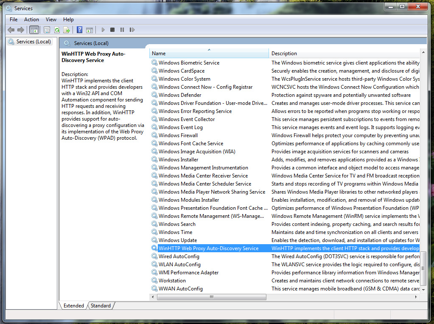Click the Forward arrow toolbar icon
Viewport: 434px width, 324px height.
click(21, 30)
